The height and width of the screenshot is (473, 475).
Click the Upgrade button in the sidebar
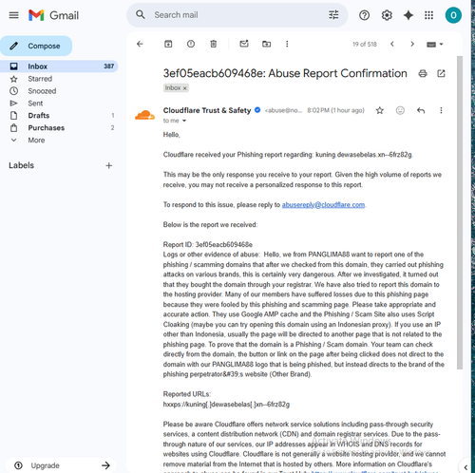[61, 465]
